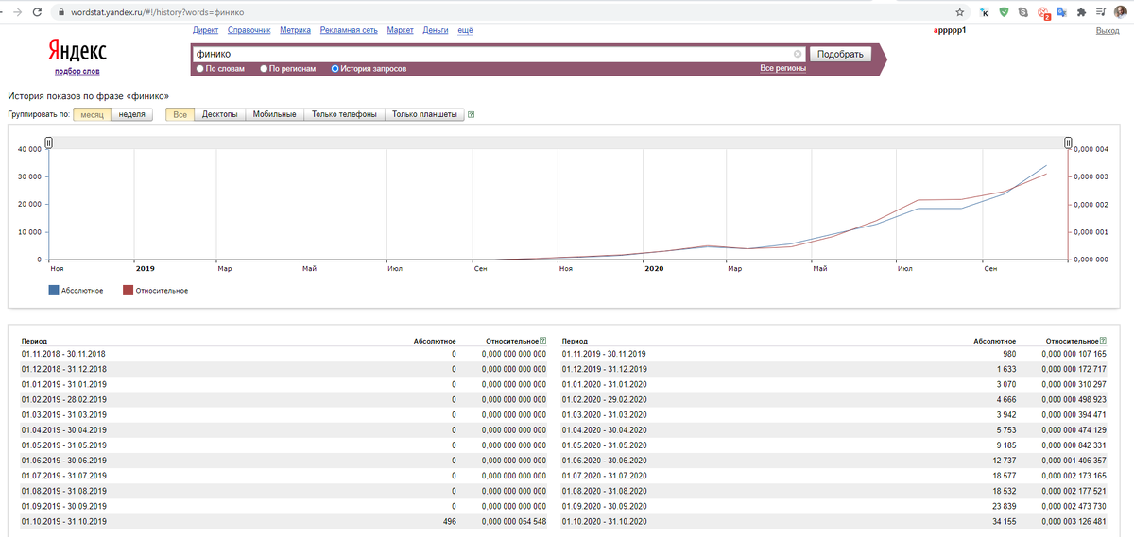Open the Директ link
Screen dimensions: 1134x537
pyautogui.click(x=206, y=30)
